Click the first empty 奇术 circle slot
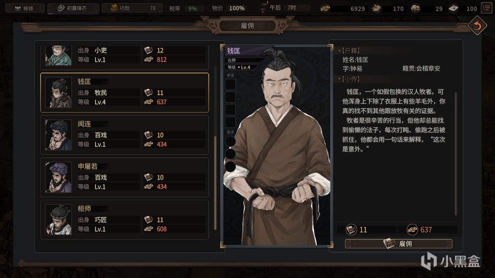 [x=230, y=141]
